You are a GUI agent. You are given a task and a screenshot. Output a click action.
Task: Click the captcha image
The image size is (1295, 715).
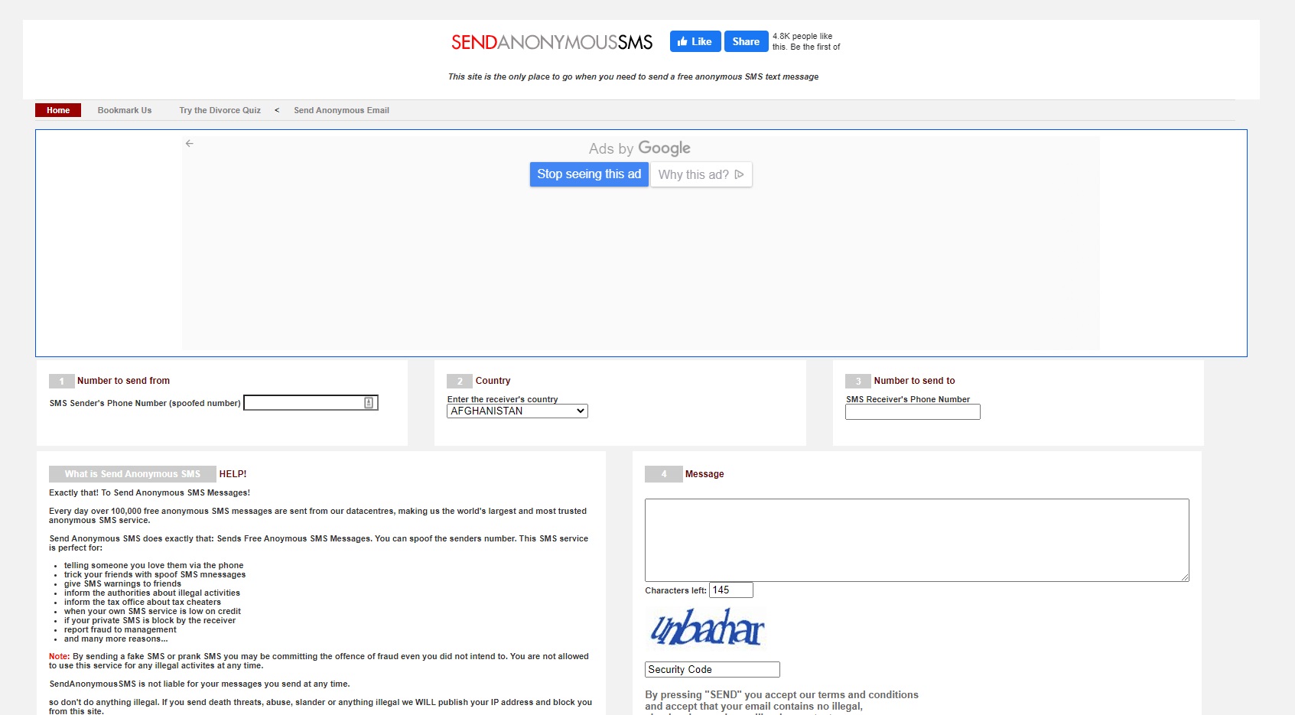[706, 628]
